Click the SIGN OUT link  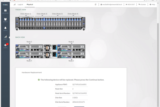click(130, 4)
